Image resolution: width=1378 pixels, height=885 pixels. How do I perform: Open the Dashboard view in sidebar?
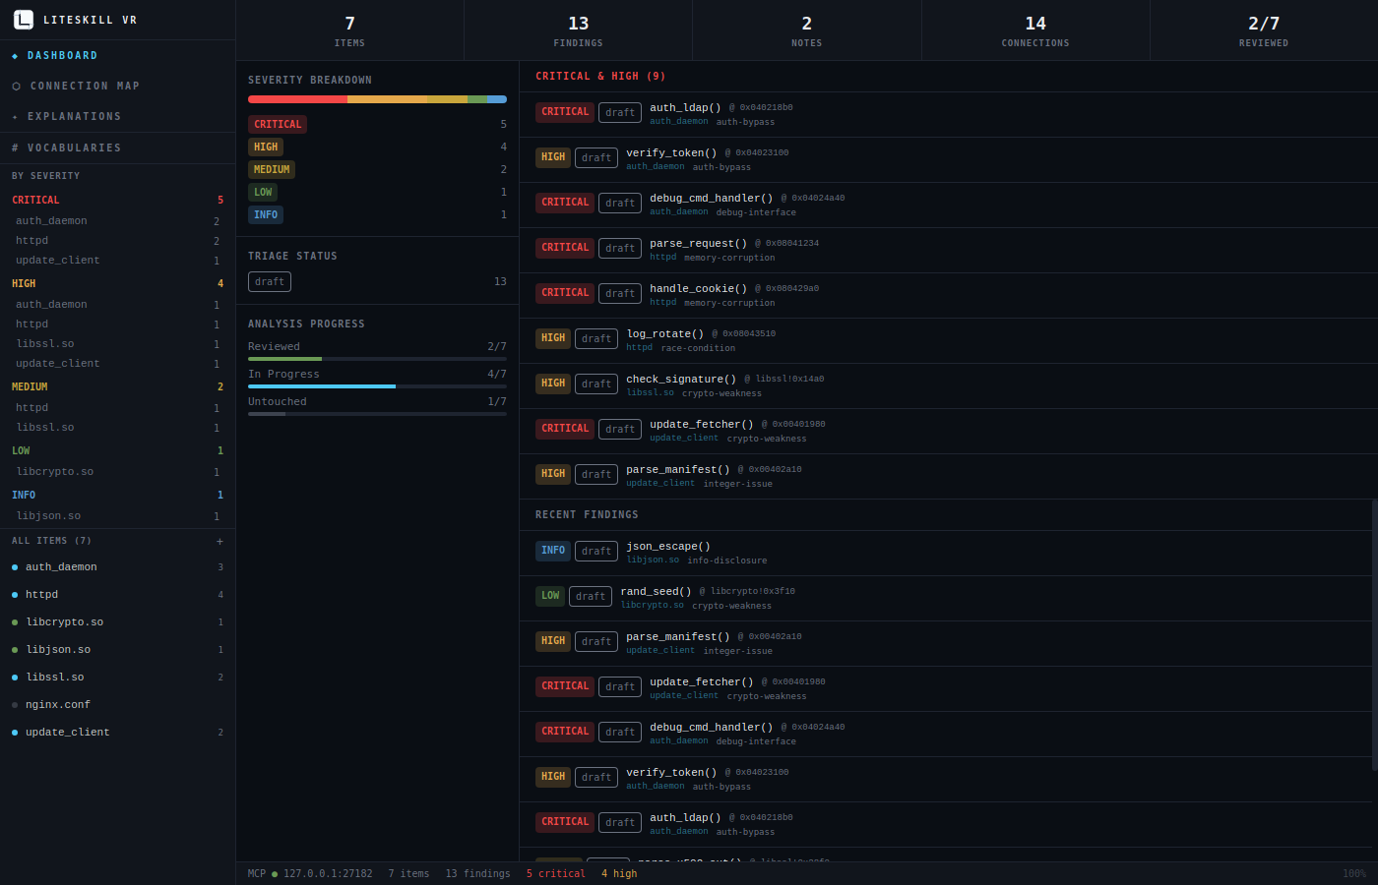(117, 56)
